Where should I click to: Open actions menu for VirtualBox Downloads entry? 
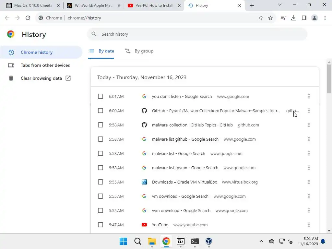[309, 182]
